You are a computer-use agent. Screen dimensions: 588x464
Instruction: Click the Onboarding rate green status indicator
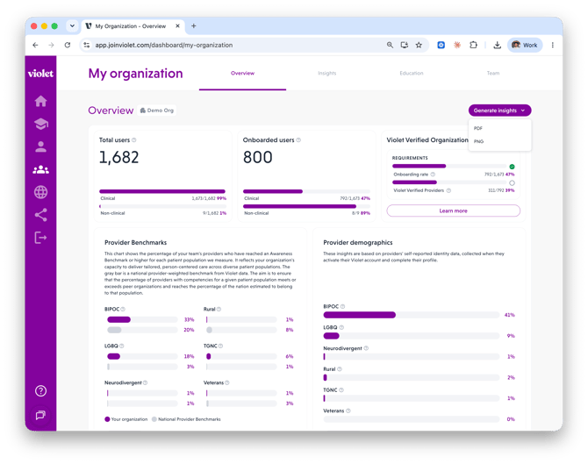[x=512, y=167]
